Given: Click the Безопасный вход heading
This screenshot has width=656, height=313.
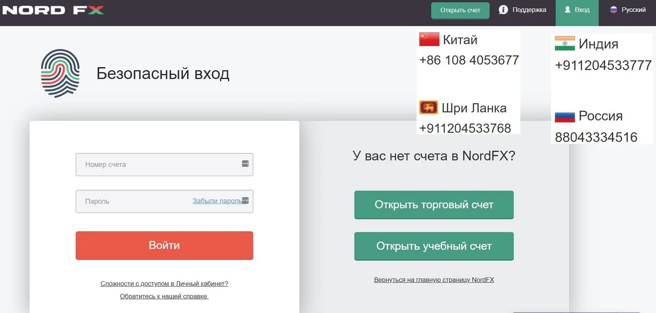Looking at the screenshot, I should coord(163,73).
